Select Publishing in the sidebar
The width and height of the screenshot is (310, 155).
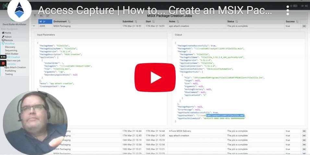coord(10,71)
